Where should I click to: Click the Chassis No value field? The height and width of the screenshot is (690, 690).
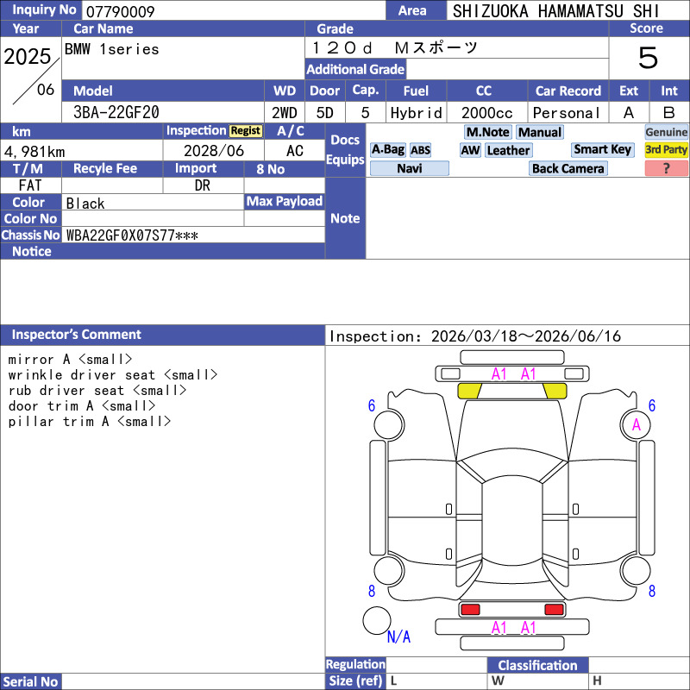(x=194, y=235)
